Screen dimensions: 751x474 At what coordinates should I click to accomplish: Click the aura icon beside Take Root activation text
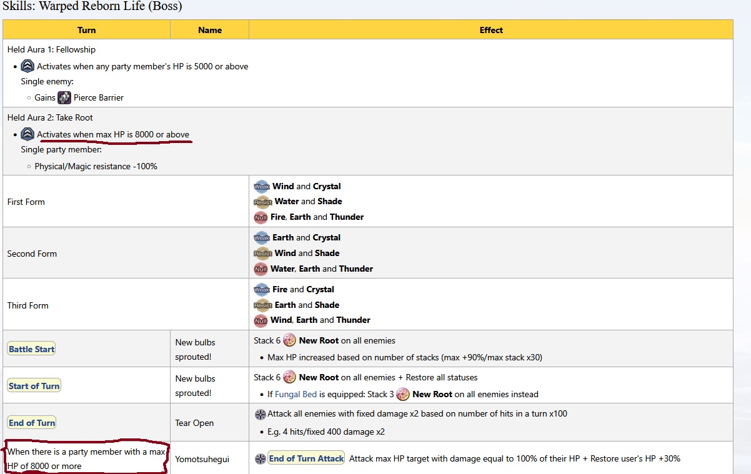tap(27, 134)
